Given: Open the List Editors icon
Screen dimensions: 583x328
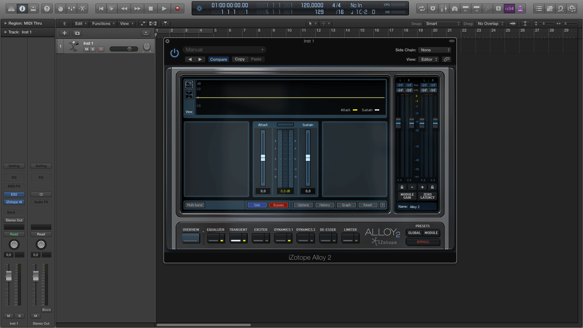Looking at the screenshot, I should [539, 9].
